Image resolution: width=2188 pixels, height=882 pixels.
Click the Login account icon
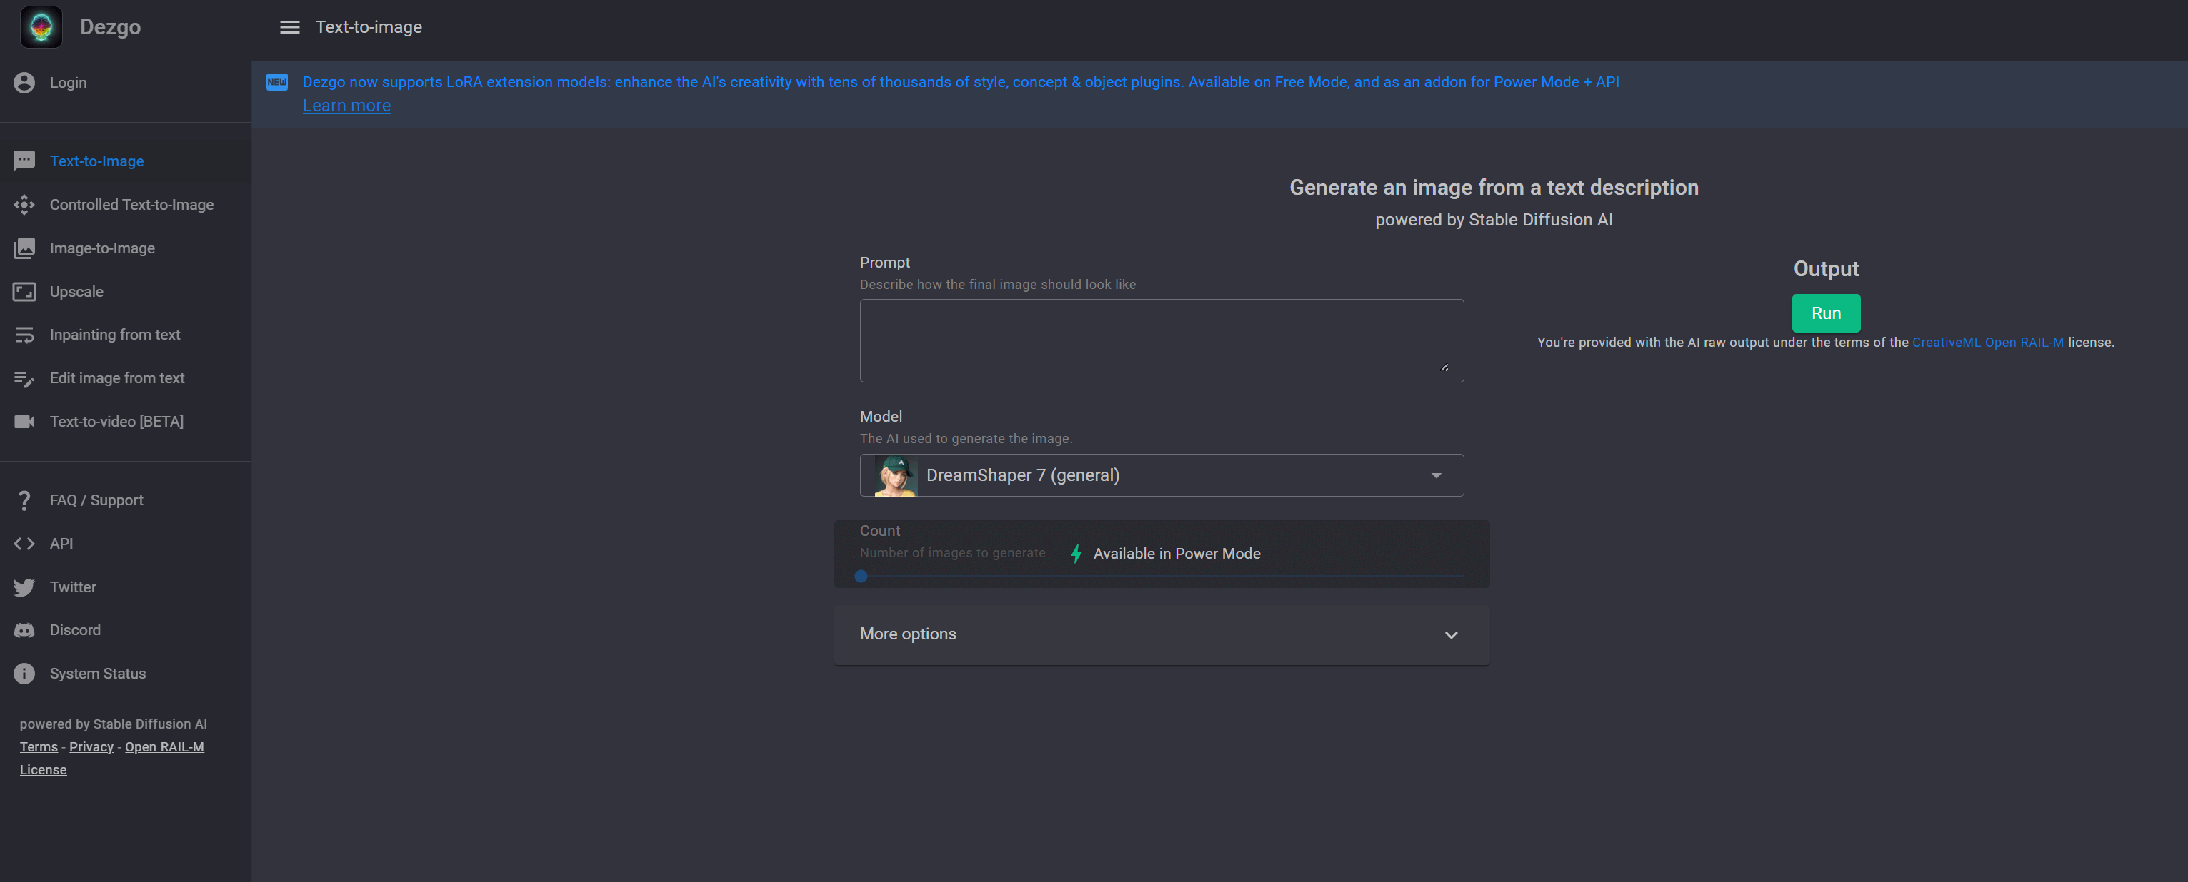(x=24, y=82)
